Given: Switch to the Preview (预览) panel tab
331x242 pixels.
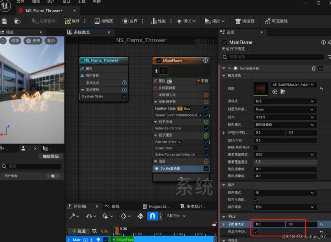Looking at the screenshot, I should click(10, 32).
